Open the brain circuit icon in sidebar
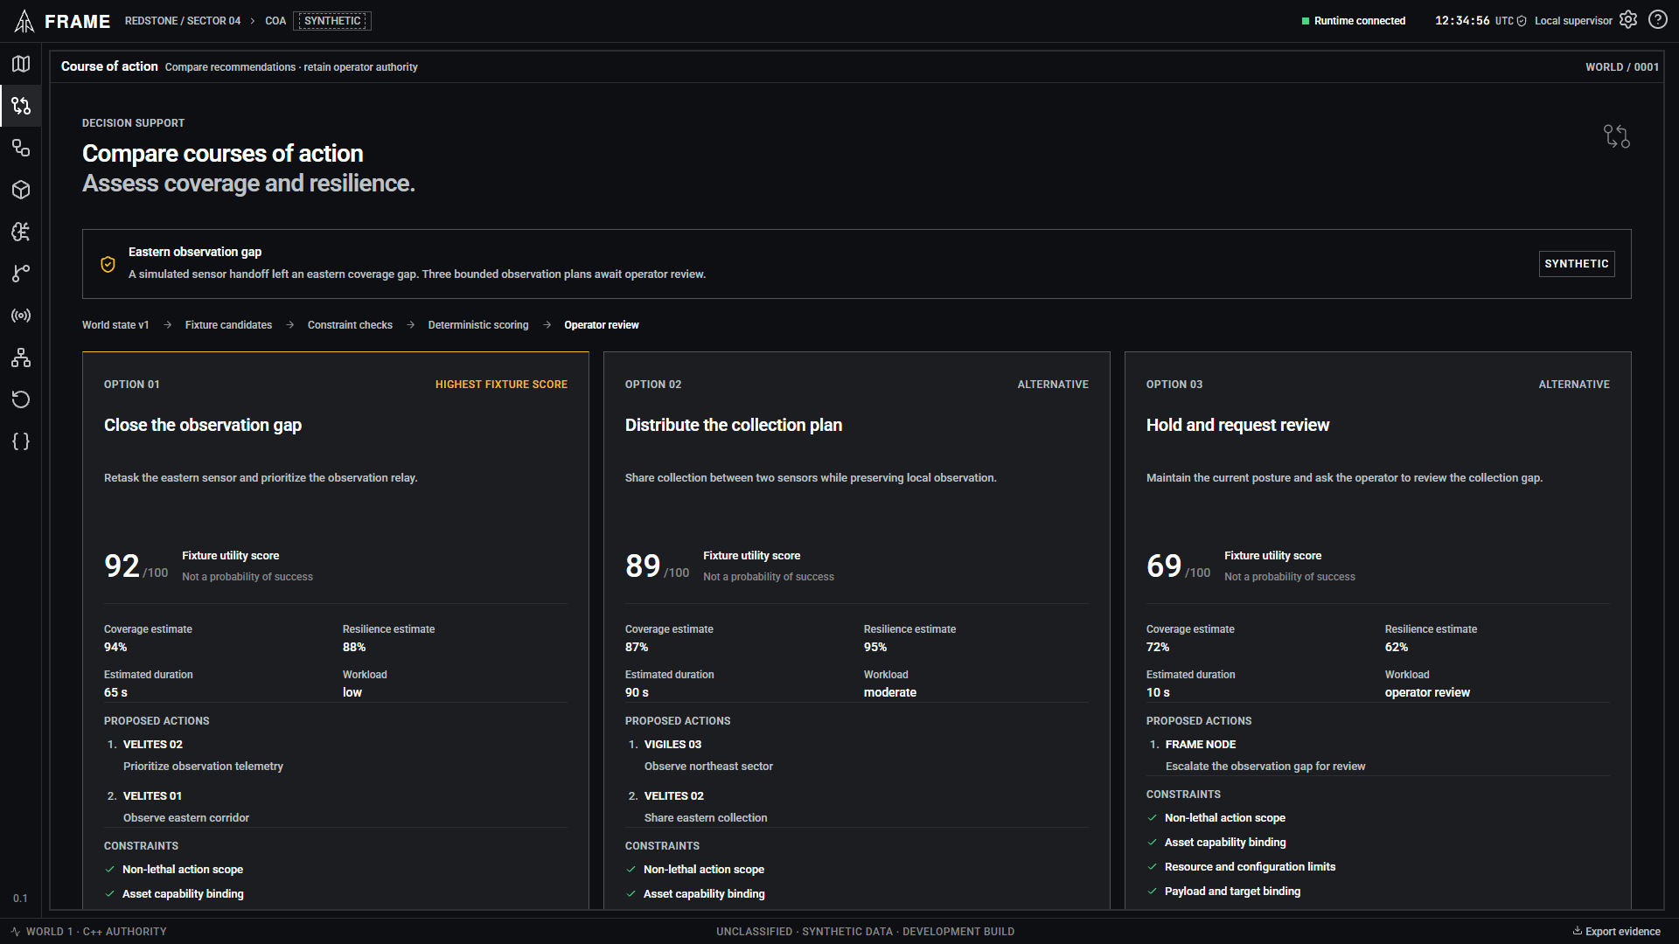1679x944 pixels. (21, 232)
